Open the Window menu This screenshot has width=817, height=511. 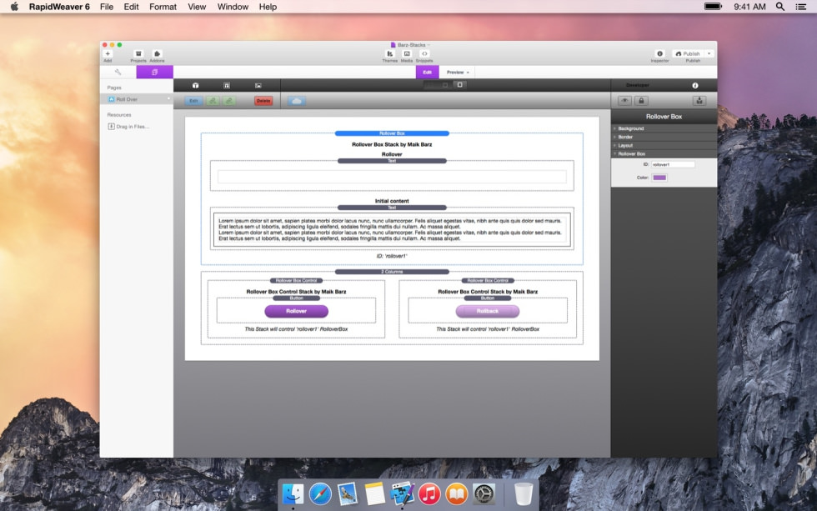click(233, 7)
